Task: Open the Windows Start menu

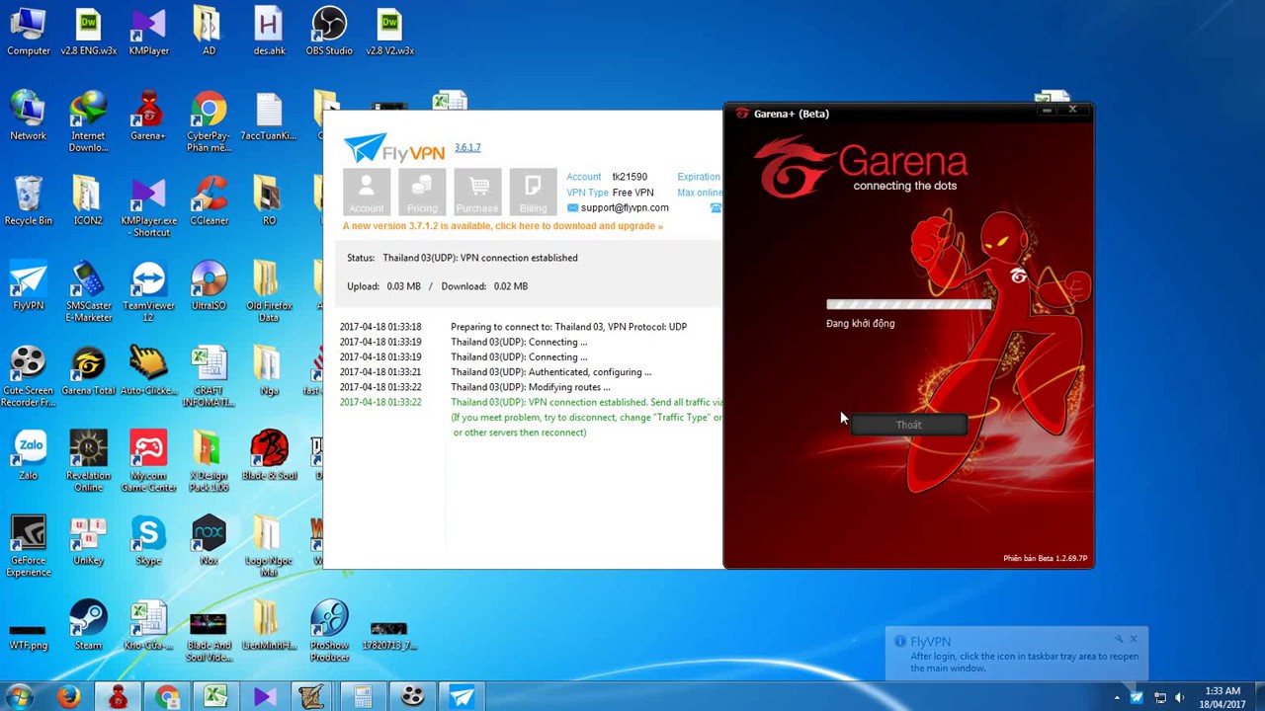Action: [20, 697]
